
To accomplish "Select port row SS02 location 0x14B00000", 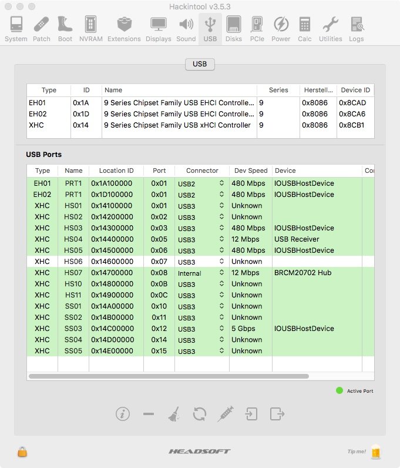I will coord(200,317).
